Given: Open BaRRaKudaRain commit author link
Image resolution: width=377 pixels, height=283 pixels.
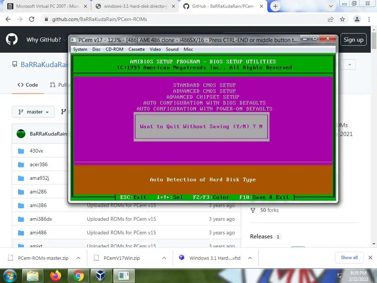Looking at the screenshot, I should (48, 134).
